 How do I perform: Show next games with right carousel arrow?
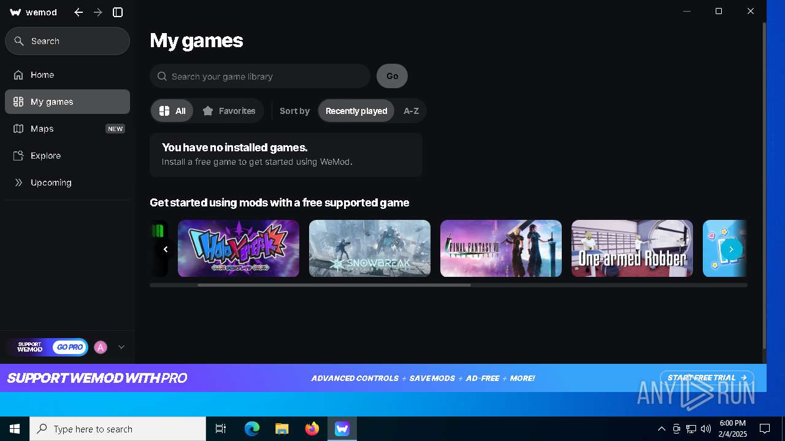(731, 249)
